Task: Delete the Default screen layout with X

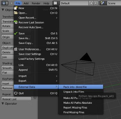Action: click(x=96, y=3)
